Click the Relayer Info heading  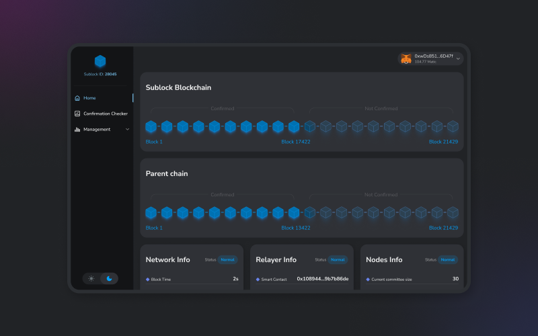pos(276,259)
